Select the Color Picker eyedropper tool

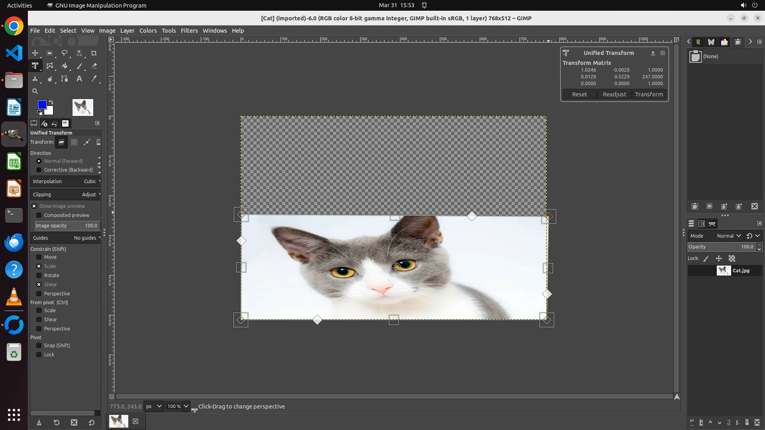pyautogui.click(x=94, y=79)
